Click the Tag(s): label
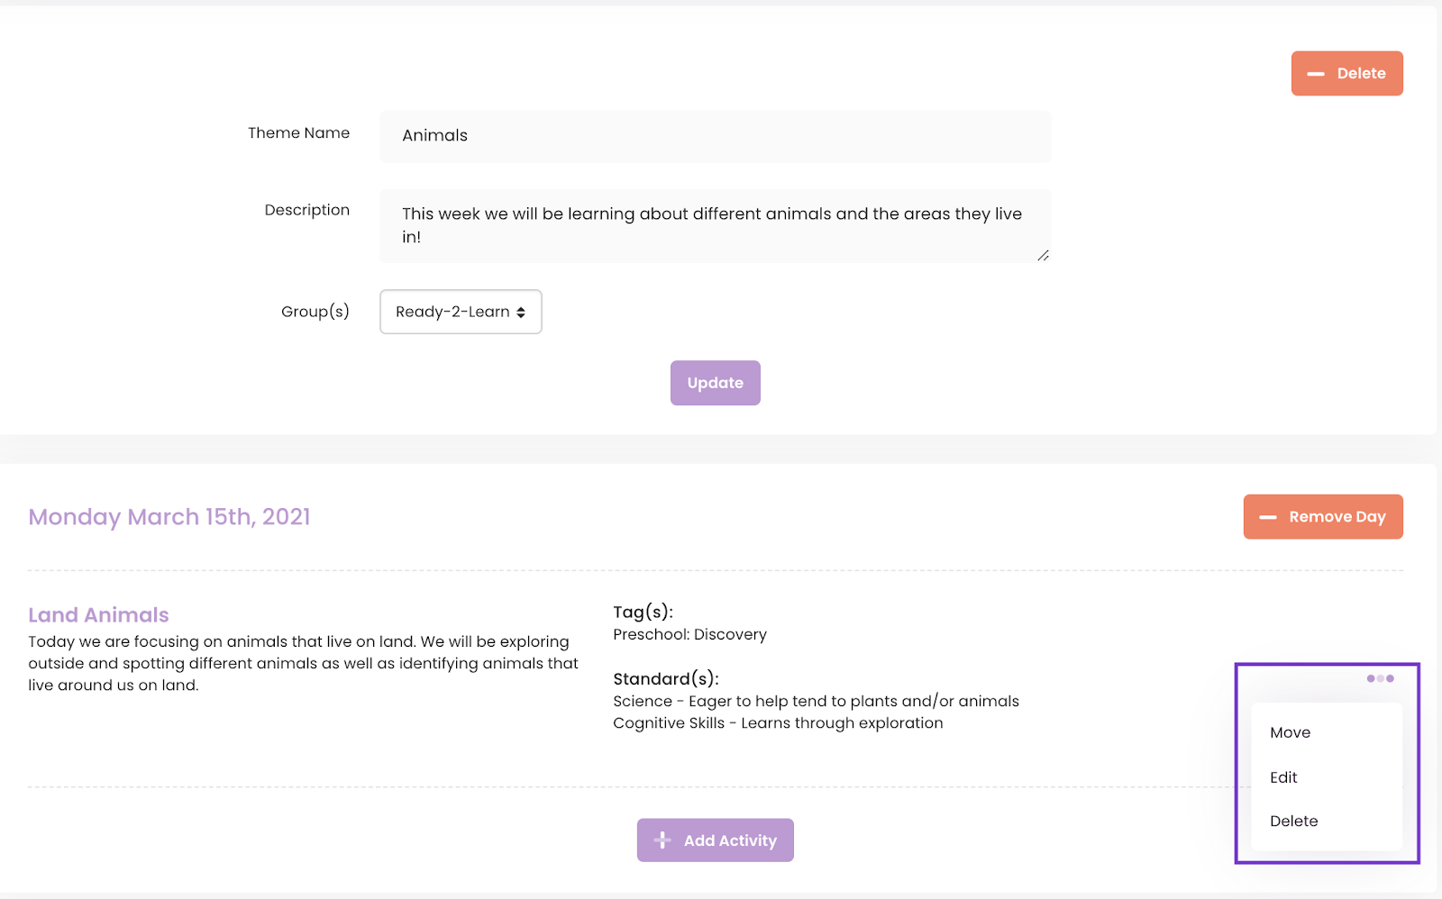Image resolution: width=1442 pixels, height=899 pixels. pyautogui.click(x=643, y=612)
